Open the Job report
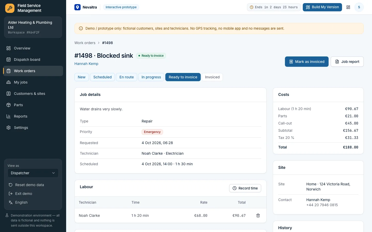The image size is (372, 232). [347, 62]
